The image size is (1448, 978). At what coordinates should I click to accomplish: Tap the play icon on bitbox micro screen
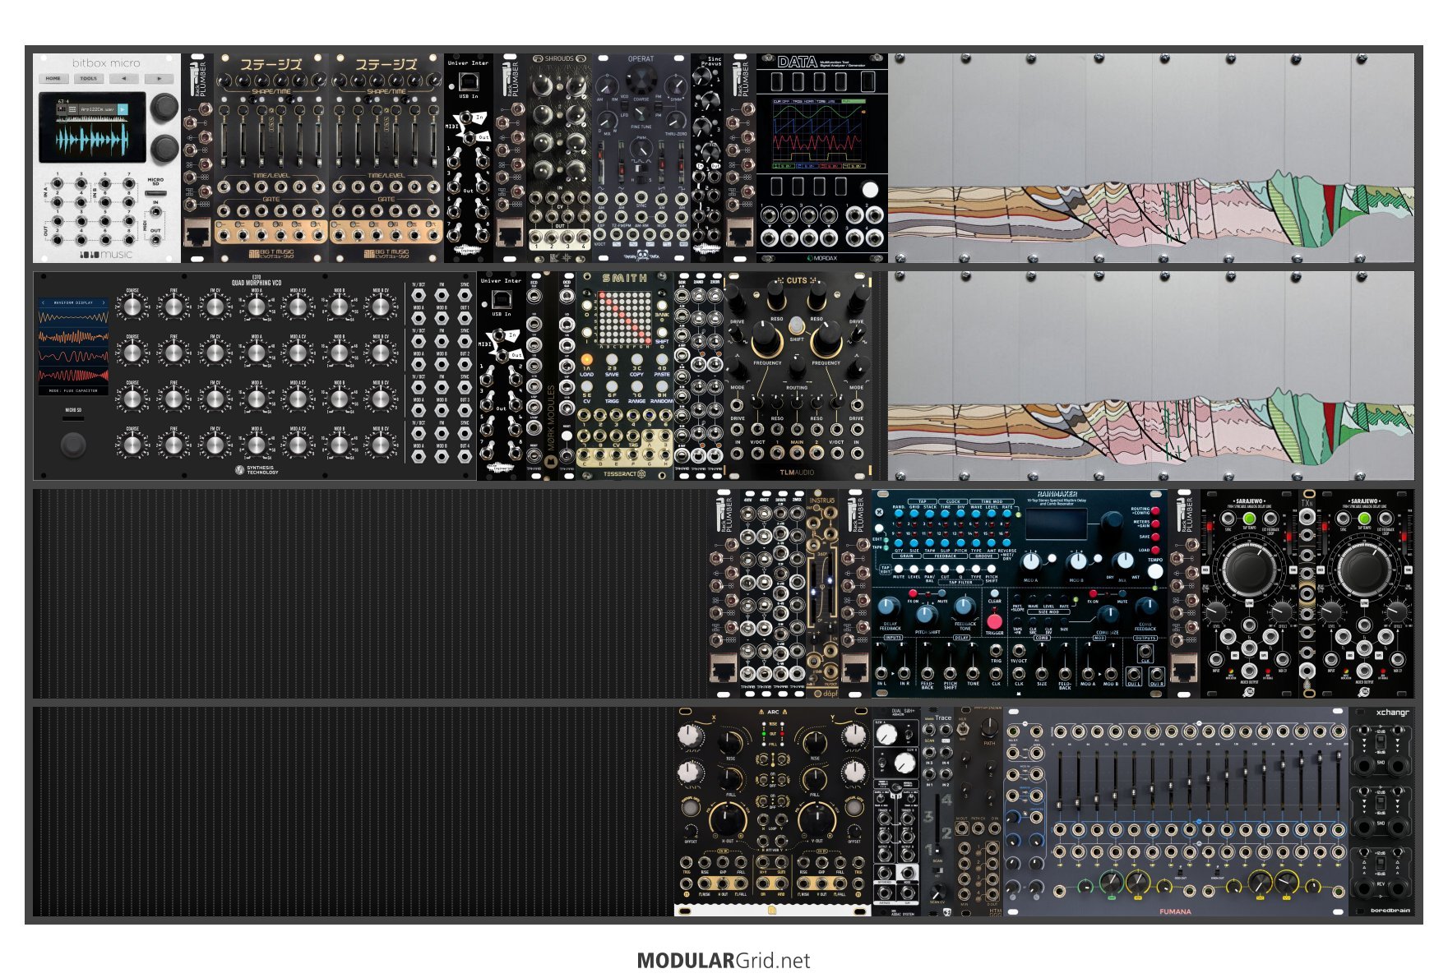click(123, 108)
